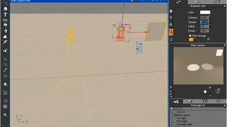Screen dimensions: 227x127
Task: Click the Spread value stepper arrows
Action: click(x=210, y=22)
